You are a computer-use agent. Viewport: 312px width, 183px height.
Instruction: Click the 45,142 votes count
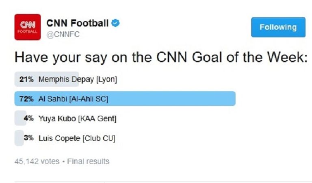pyautogui.click(x=37, y=161)
